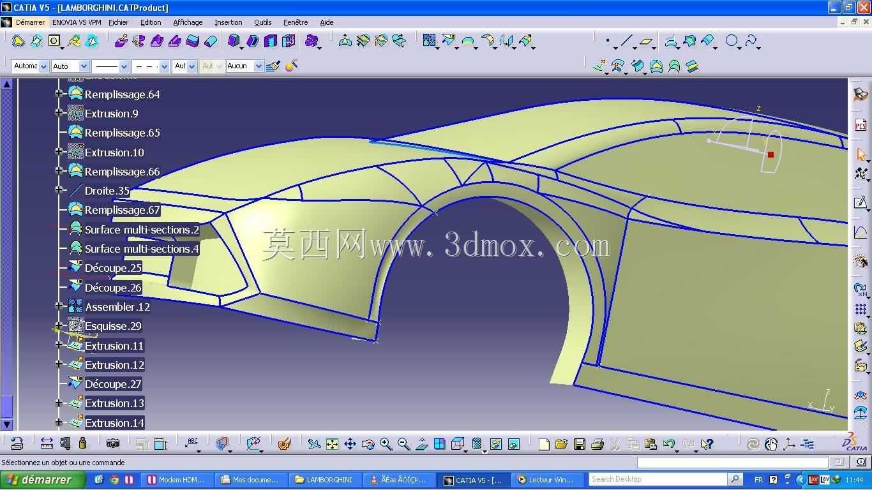
Task: Click the Capture camera icon
Action: click(x=113, y=444)
